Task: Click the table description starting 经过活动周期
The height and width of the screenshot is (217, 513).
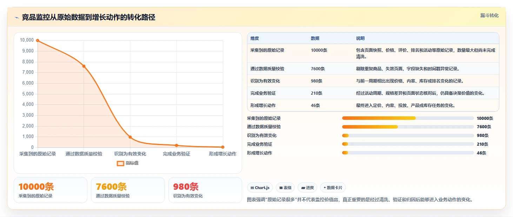Action: (420, 93)
